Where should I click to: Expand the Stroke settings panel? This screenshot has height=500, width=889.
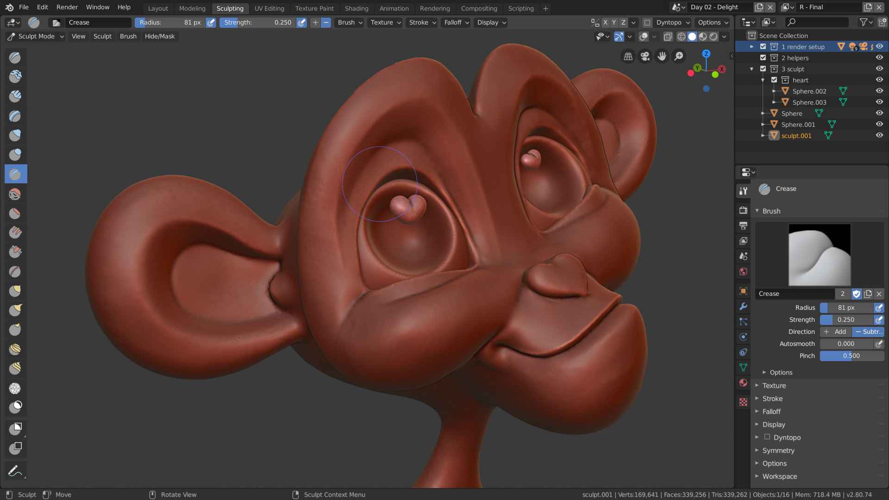(772, 398)
